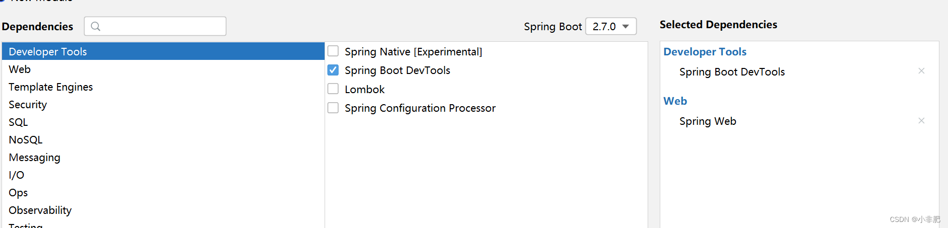Viewport: 948px width, 228px height.
Task: Select the SQL category
Action: pyautogui.click(x=18, y=122)
